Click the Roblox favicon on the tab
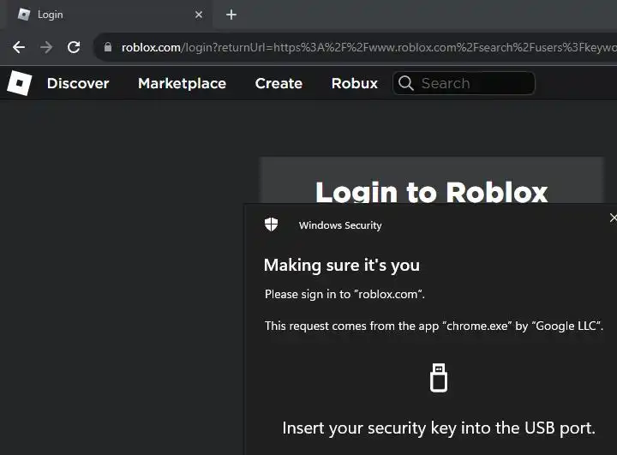The width and height of the screenshot is (617, 455). [24, 15]
